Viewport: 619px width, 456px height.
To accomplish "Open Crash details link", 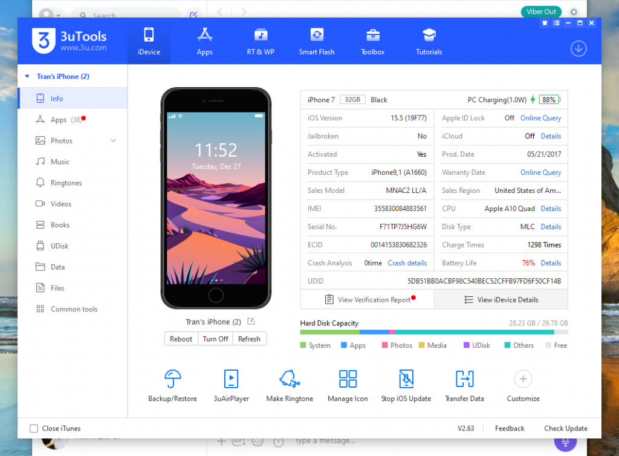I will [x=407, y=263].
